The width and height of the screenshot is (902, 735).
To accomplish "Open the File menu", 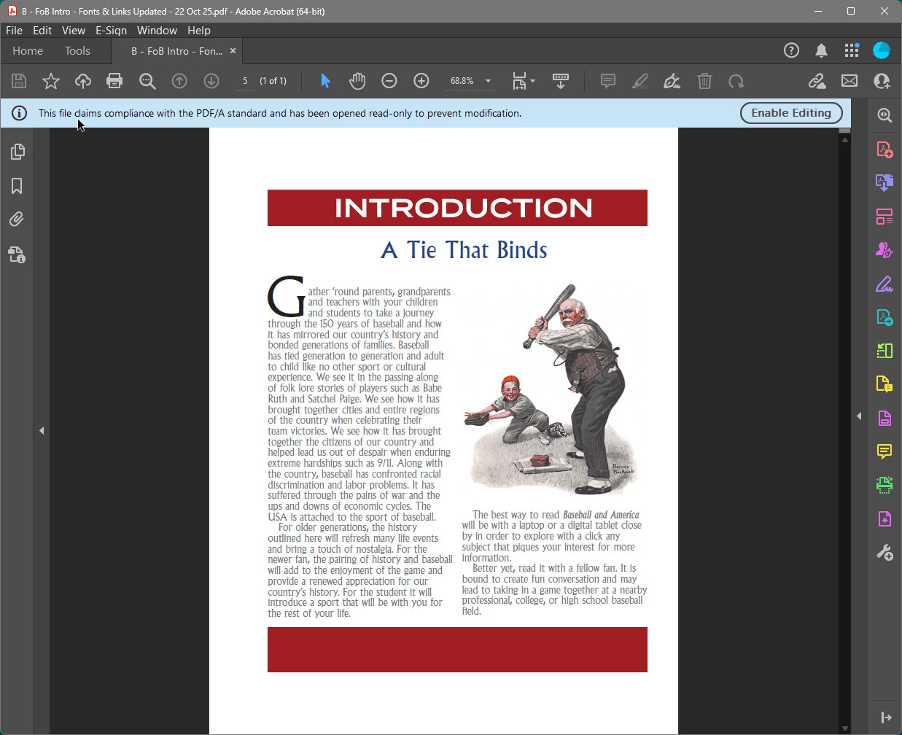I will coord(14,30).
